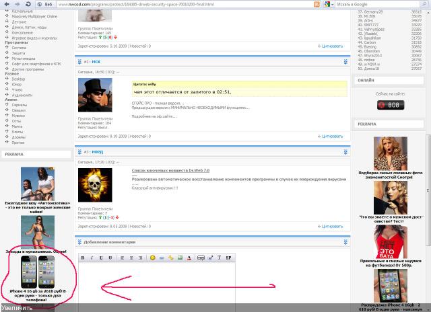Collapse the comment #2 block by МСК
Viewport: 431px width, 312px height.
point(345,62)
